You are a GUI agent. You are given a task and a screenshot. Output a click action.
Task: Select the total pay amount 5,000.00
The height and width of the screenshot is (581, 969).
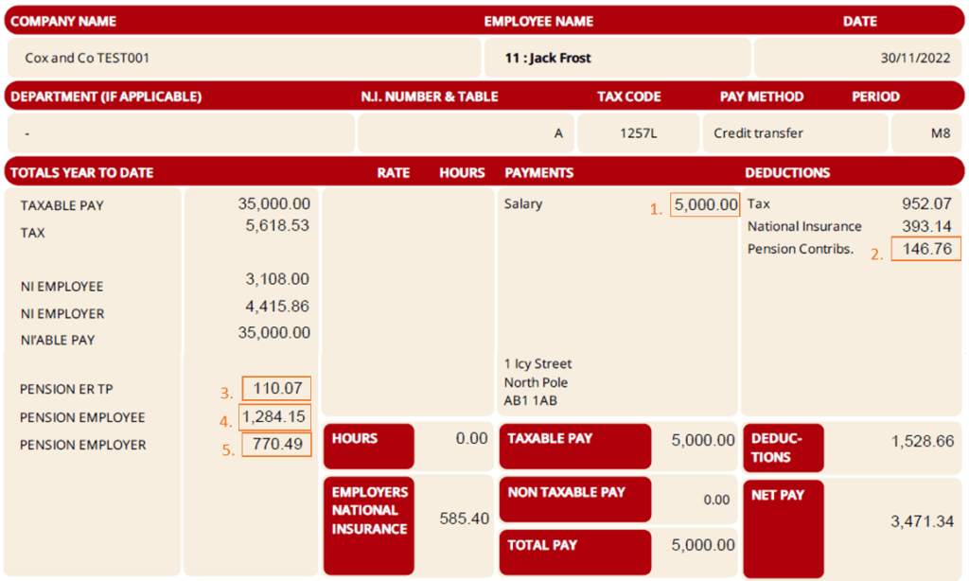[703, 545]
